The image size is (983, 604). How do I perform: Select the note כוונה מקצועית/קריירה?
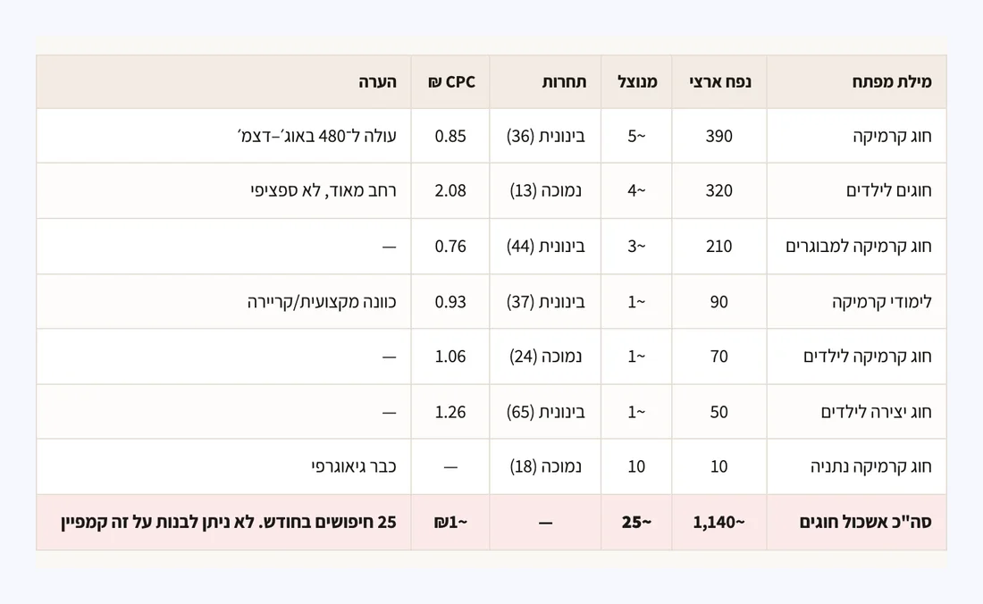coord(322,302)
